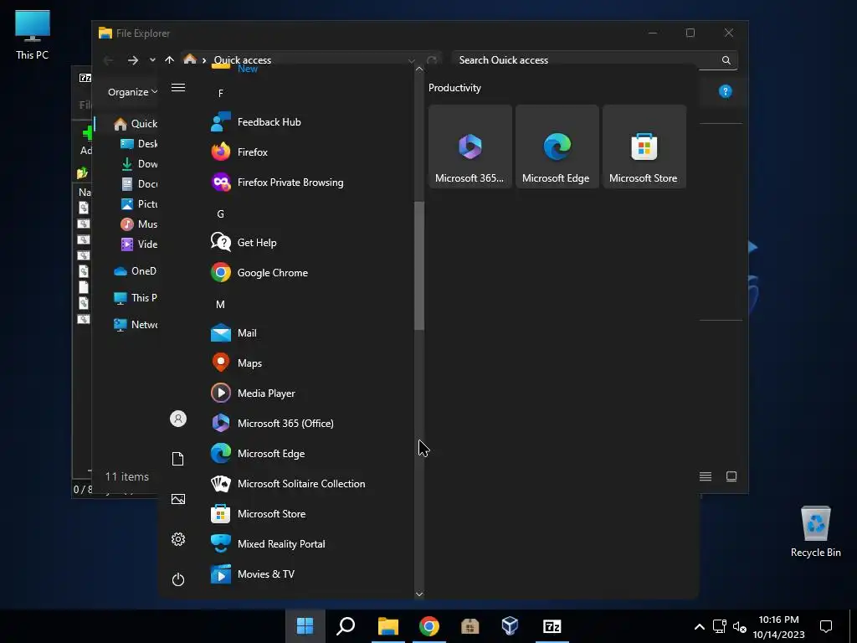The image size is (857, 643).
Task: Open File Explorer from the taskbar
Action: point(388,626)
